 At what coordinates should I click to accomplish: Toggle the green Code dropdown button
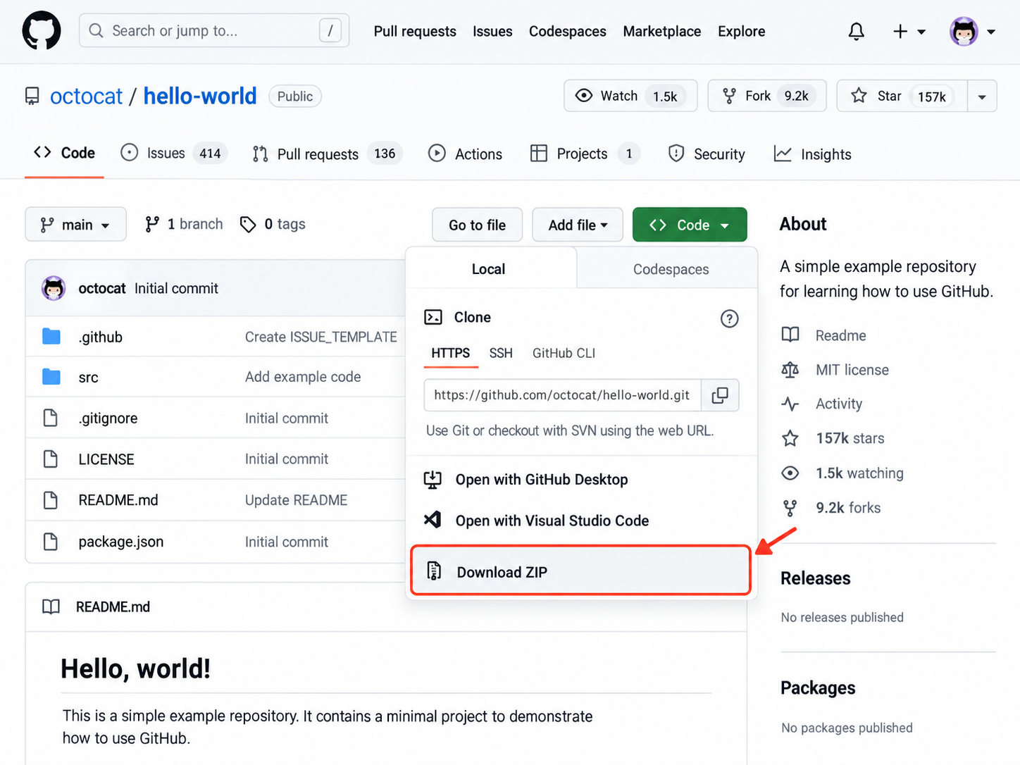tap(690, 225)
